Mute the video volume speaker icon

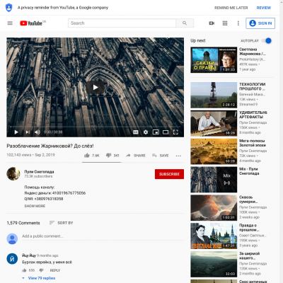pyautogui.click(x=37, y=132)
